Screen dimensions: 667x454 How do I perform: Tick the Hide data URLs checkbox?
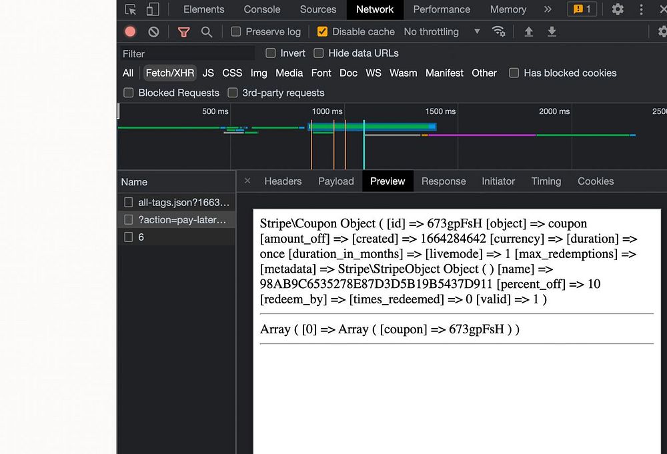319,53
